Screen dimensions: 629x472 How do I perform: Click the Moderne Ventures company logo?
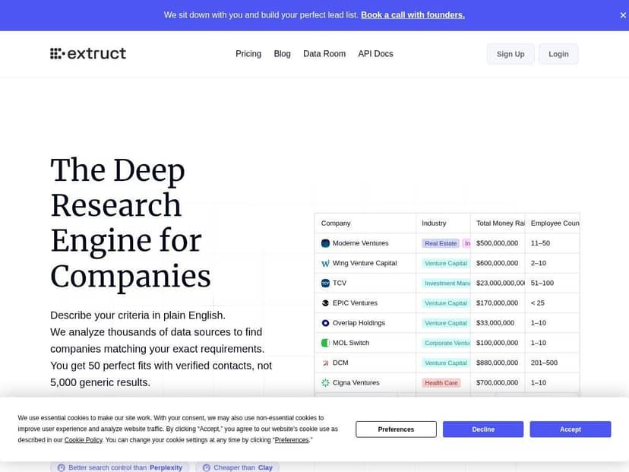point(326,243)
